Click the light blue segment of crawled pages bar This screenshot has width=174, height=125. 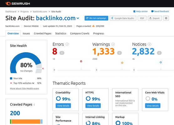(41, 122)
